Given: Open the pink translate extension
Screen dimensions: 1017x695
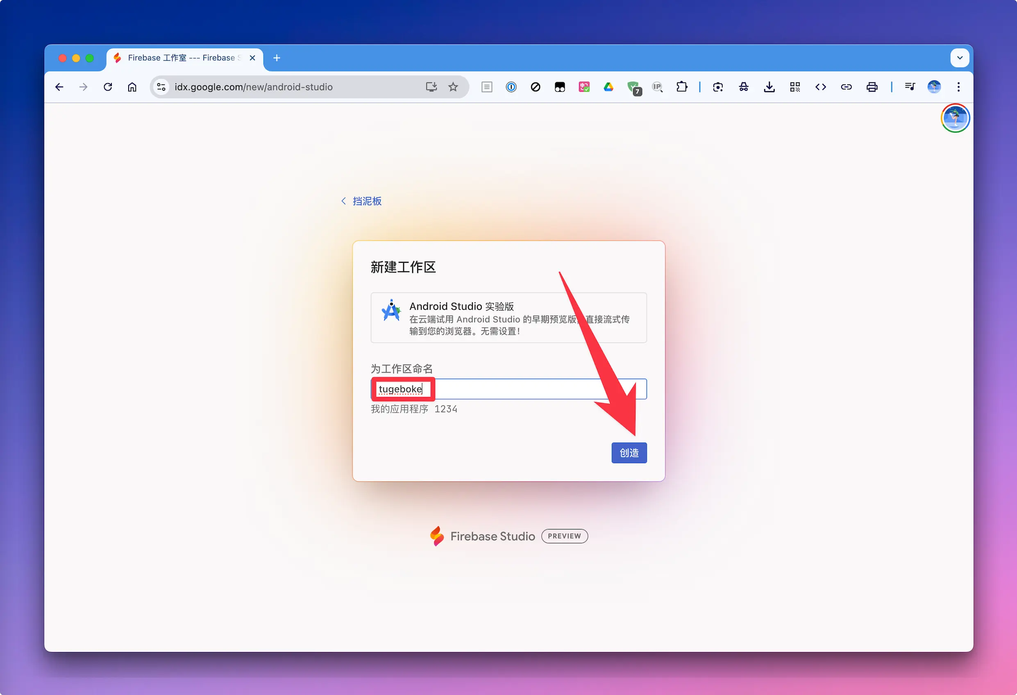Looking at the screenshot, I should (x=584, y=87).
